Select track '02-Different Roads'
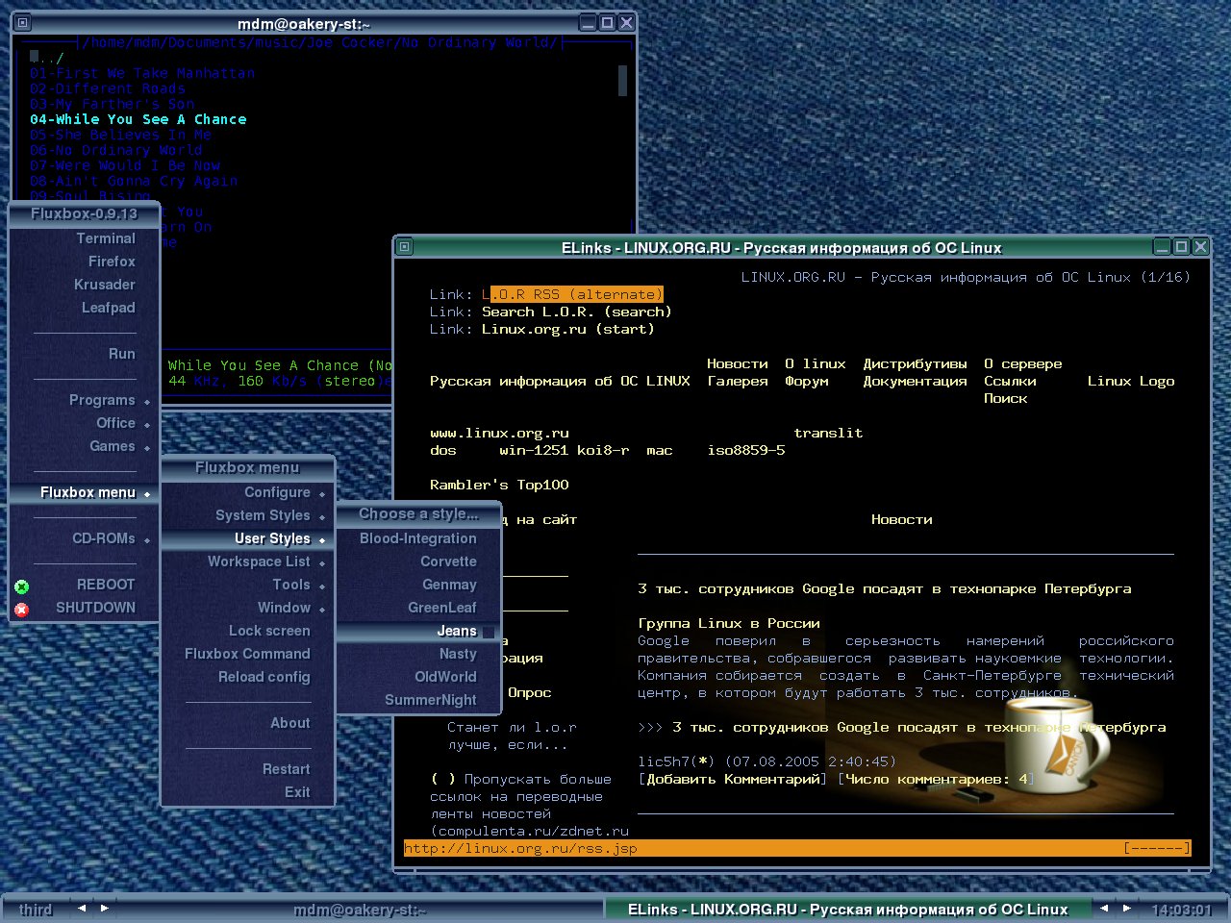This screenshot has width=1231, height=923. pos(108,88)
